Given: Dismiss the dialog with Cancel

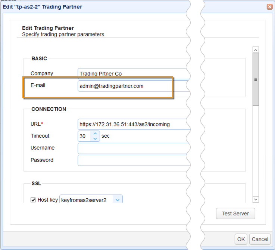Looking at the screenshot, I should tap(259, 239).
